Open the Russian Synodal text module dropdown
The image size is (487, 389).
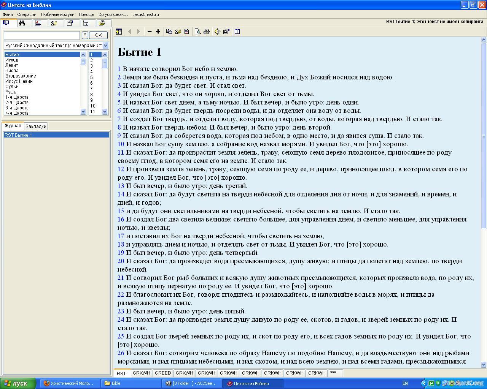(x=105, y=46)
